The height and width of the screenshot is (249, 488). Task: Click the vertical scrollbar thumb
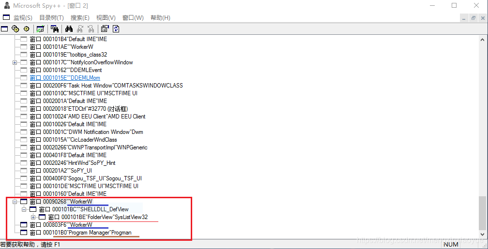pyautogui.click(x=482, y=212)
